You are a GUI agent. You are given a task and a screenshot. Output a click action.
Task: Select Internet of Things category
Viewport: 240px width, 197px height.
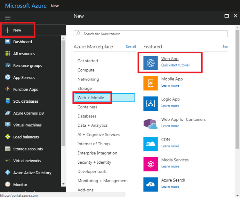pos(94,144)
